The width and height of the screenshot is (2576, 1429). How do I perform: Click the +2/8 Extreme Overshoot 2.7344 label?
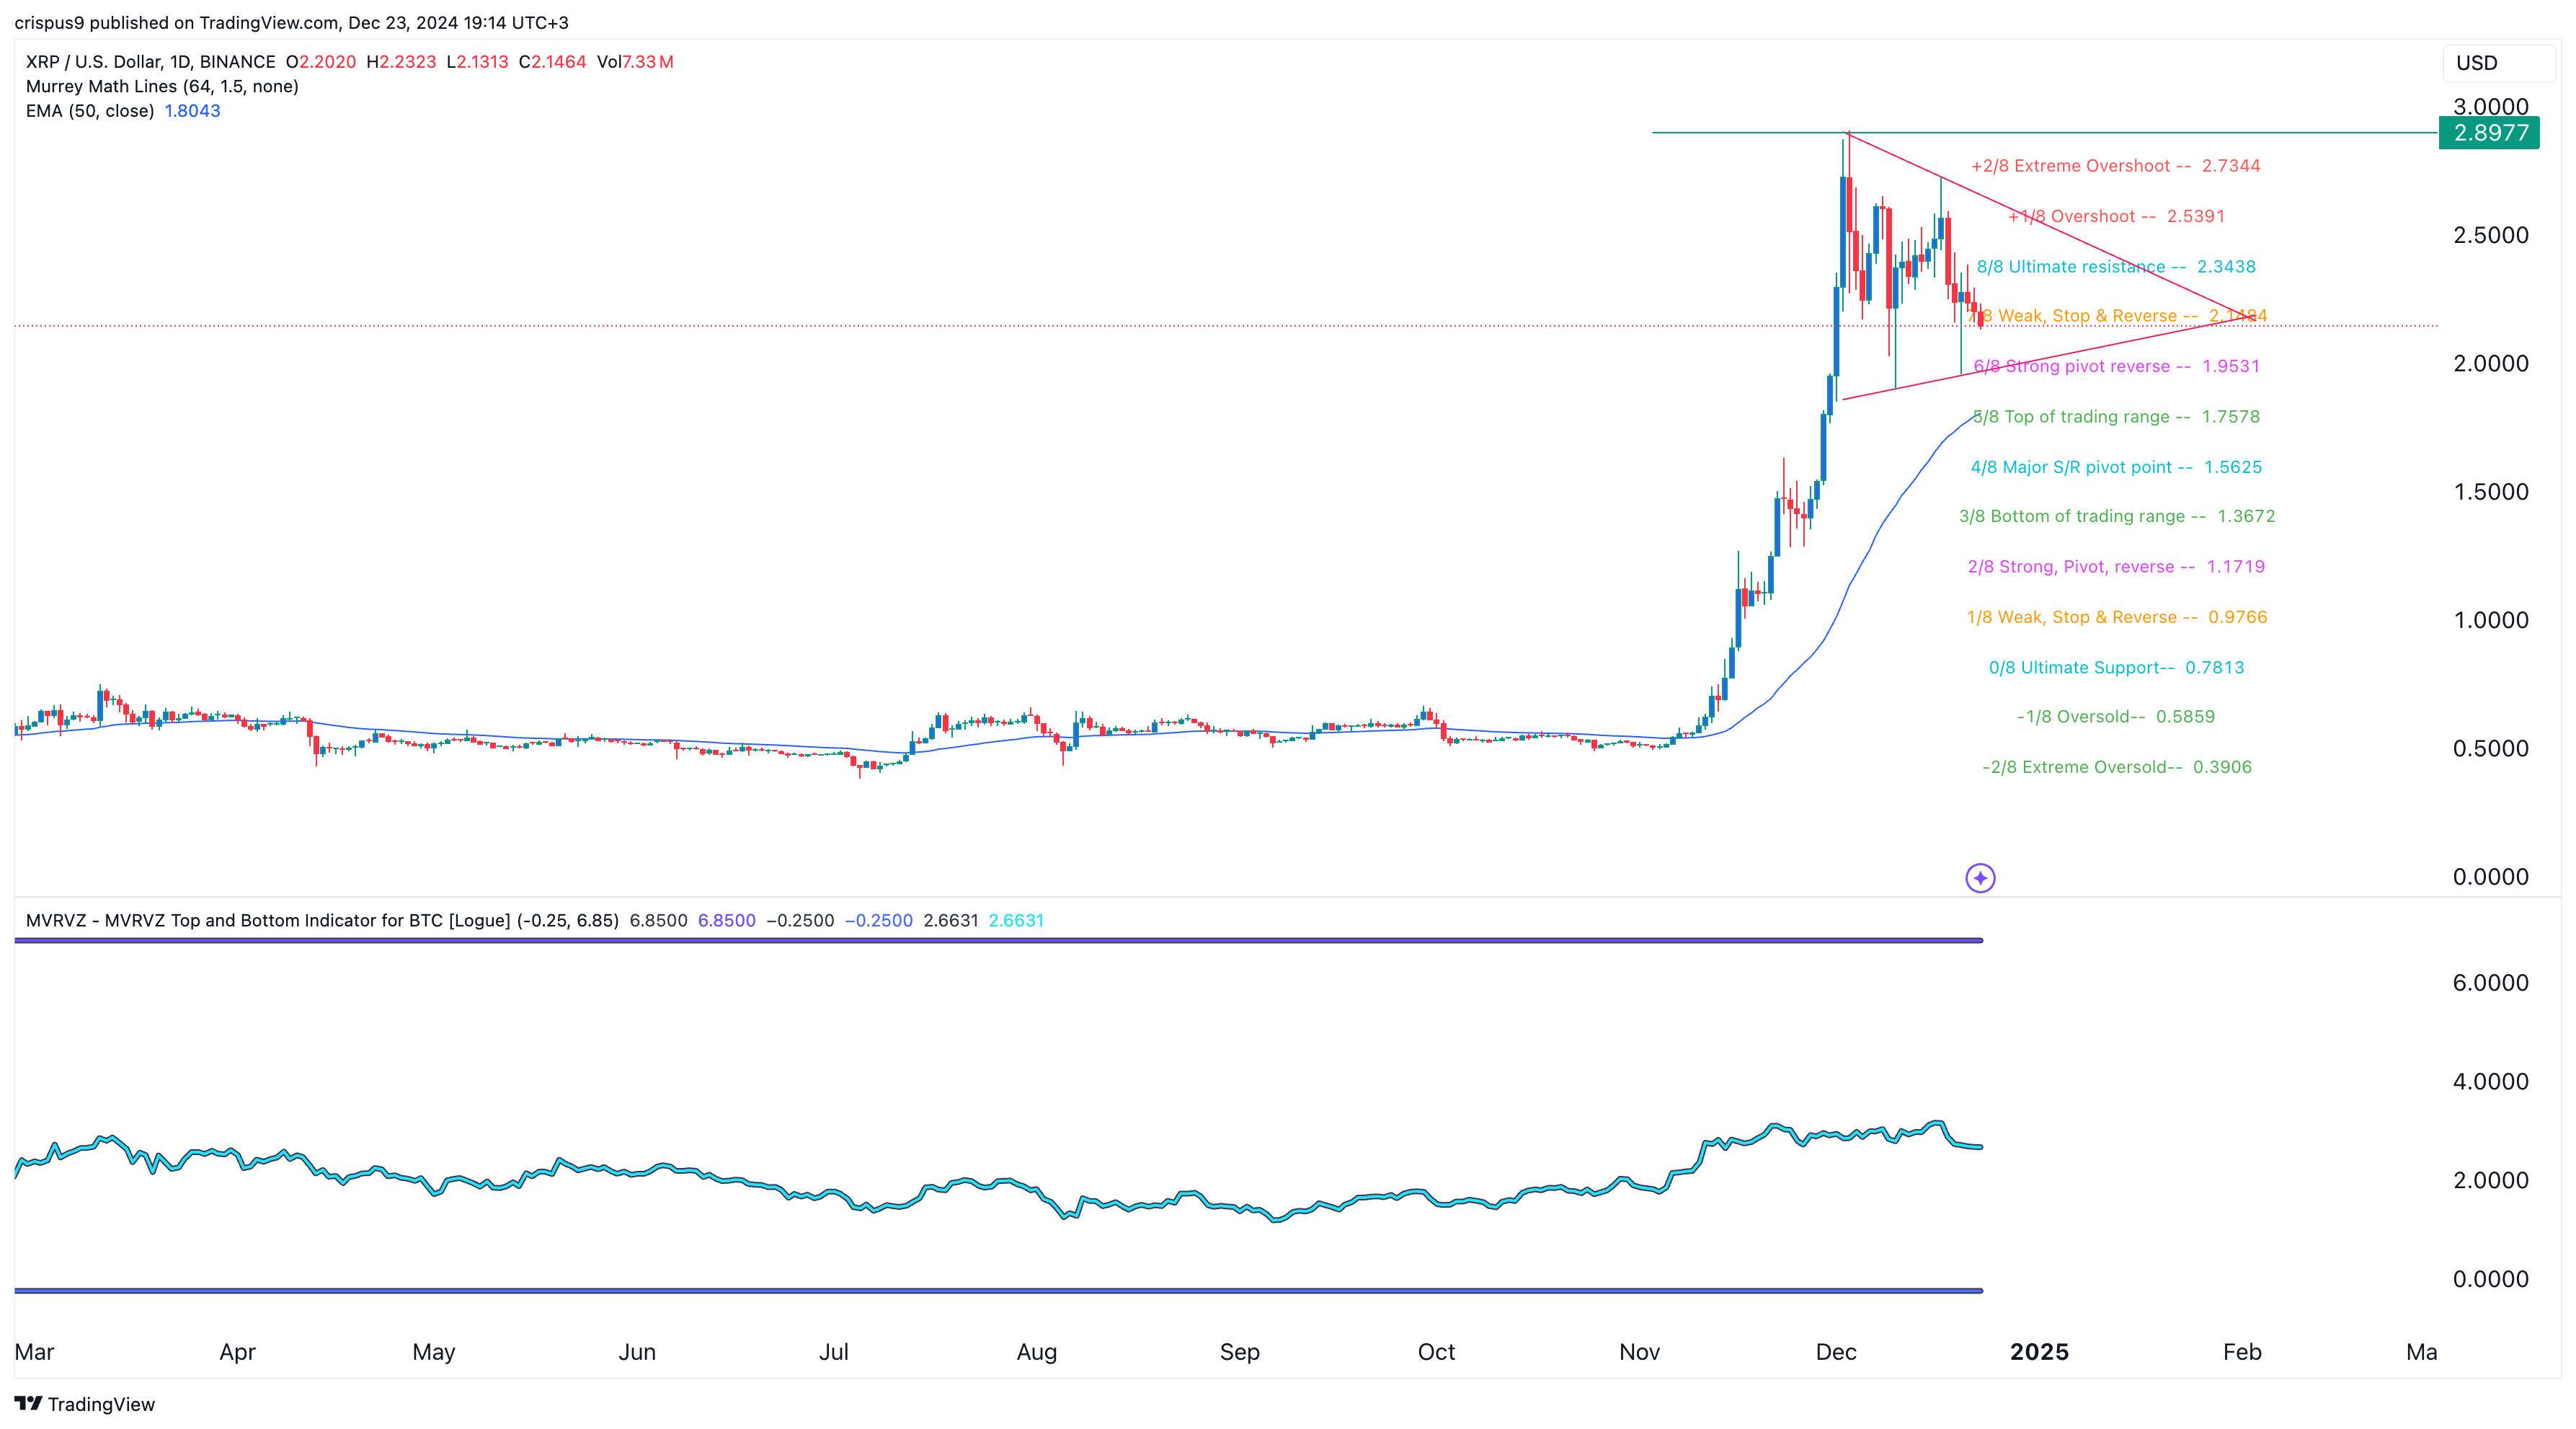(2115, 166)
